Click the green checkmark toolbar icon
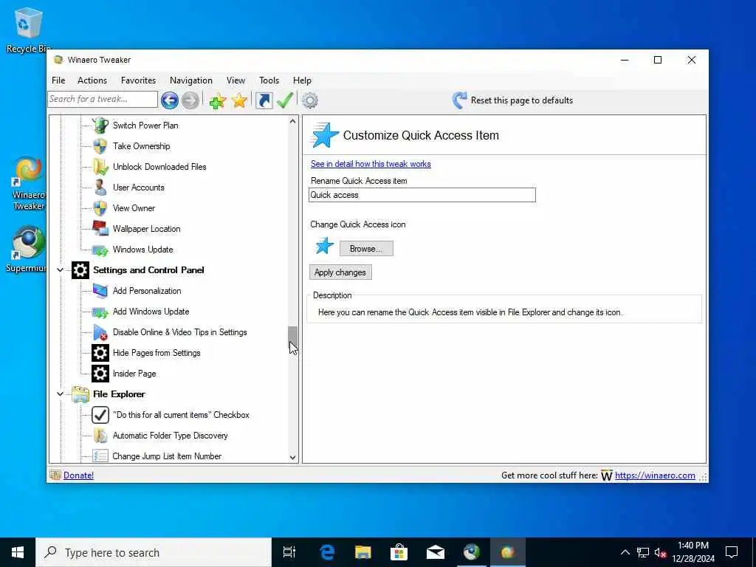Screen dimensions: 756x567 pos(285,100)
